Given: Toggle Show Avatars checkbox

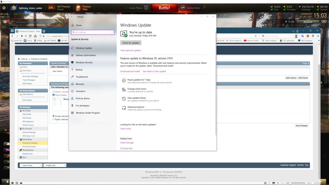Looking at the screenshot, I should tap(54, 95).
